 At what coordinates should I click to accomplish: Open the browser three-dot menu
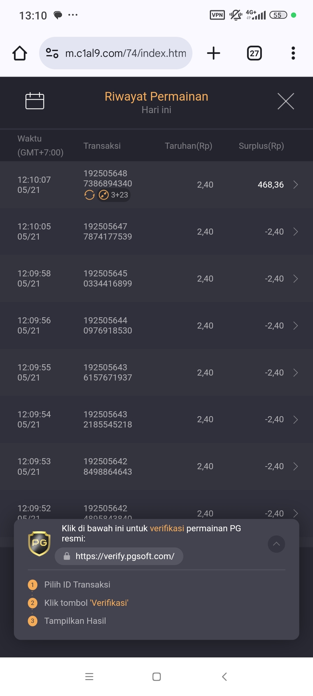click(293, 53)
